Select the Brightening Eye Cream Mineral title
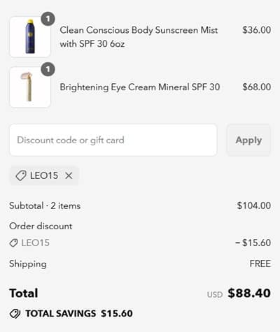This screenshot has width=280, height=332. click(x=140, y=87)
